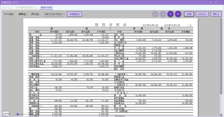The height and width of the screenshot is (117, 224).
Task: Click the vertical scrollbar up arrow
Action: (x=221, y=19)
